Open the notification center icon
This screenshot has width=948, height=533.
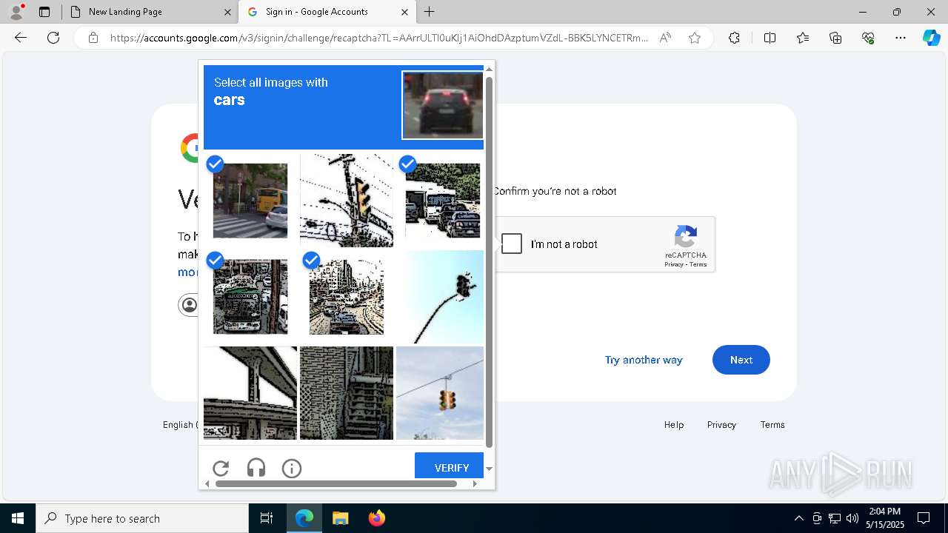click(924, 518)
